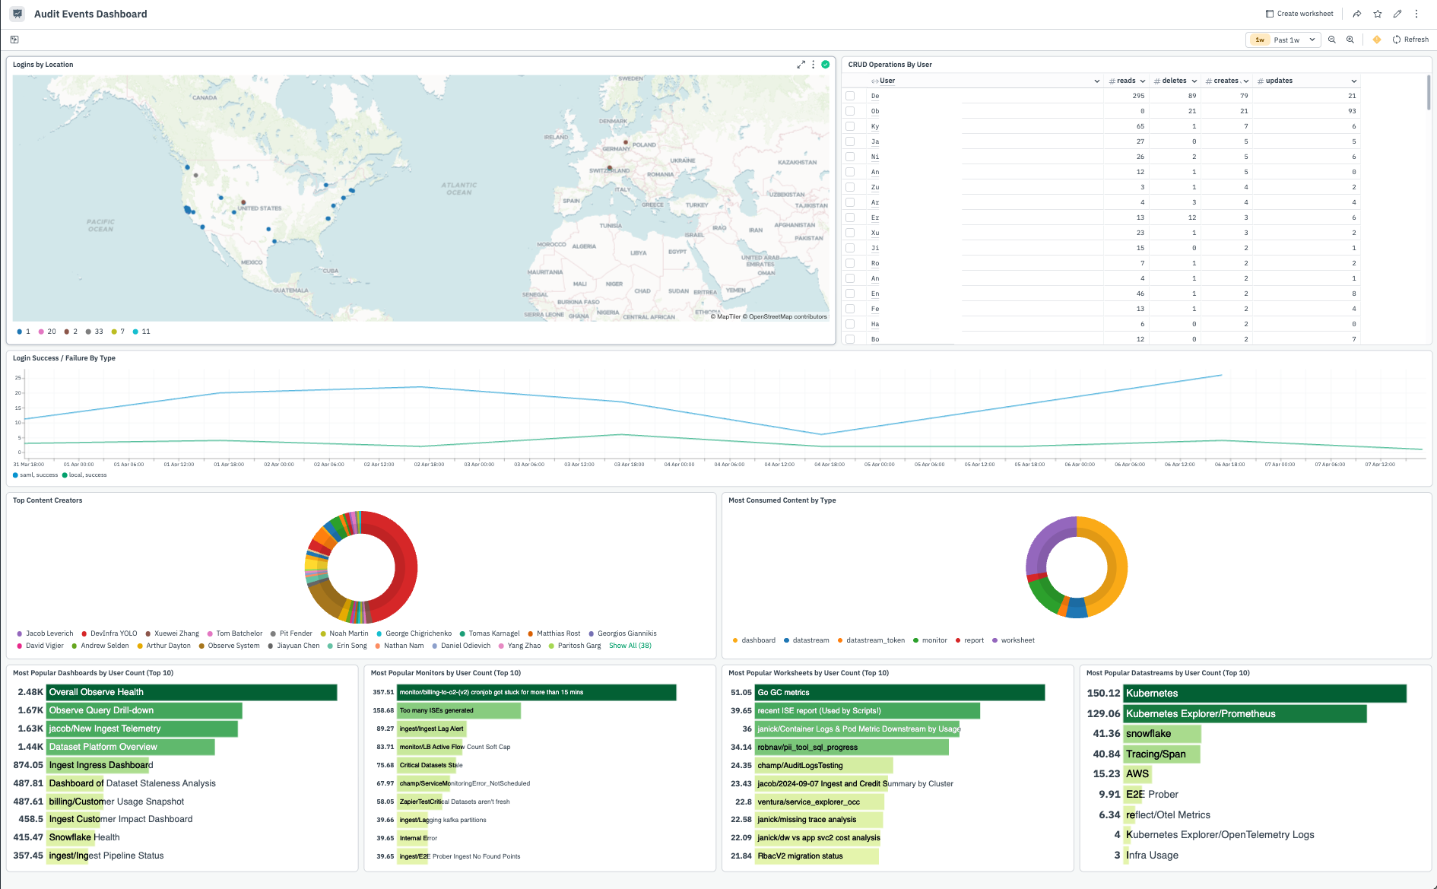Toggle the Observe System legend entry
This screenshot has height=889, width=1437.
click(230, 646)
